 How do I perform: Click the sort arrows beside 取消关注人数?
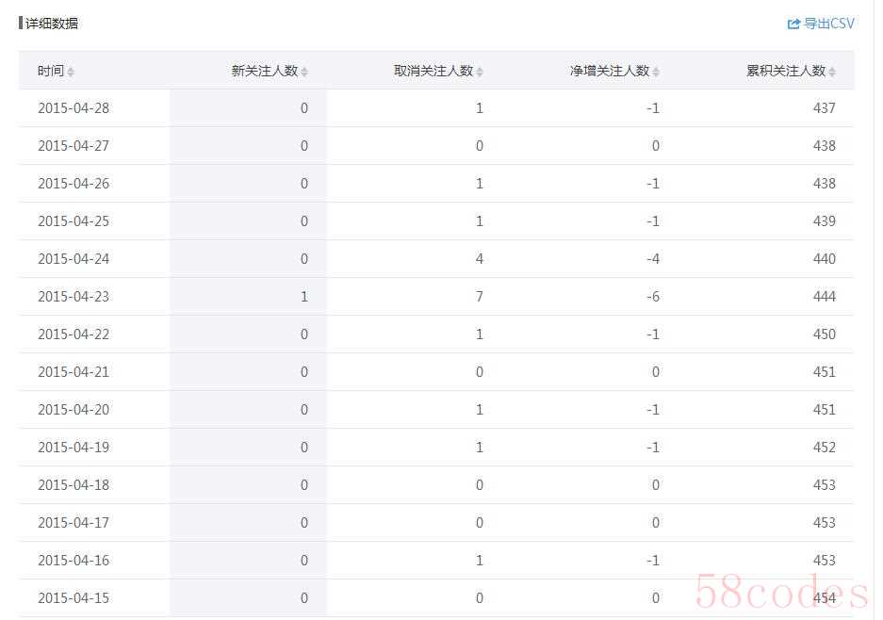tap(480, 72)
